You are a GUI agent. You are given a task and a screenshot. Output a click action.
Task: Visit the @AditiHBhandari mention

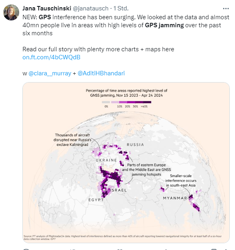pos(101,73)
